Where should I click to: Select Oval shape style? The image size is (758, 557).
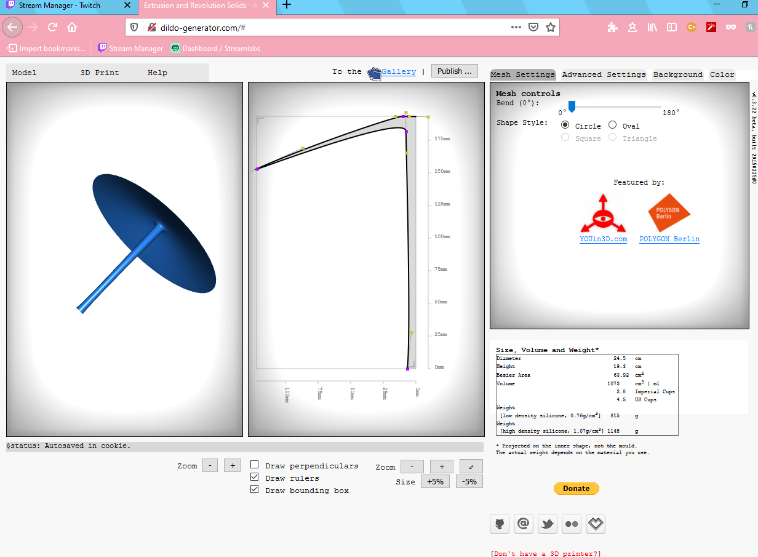tap(613, 125)
